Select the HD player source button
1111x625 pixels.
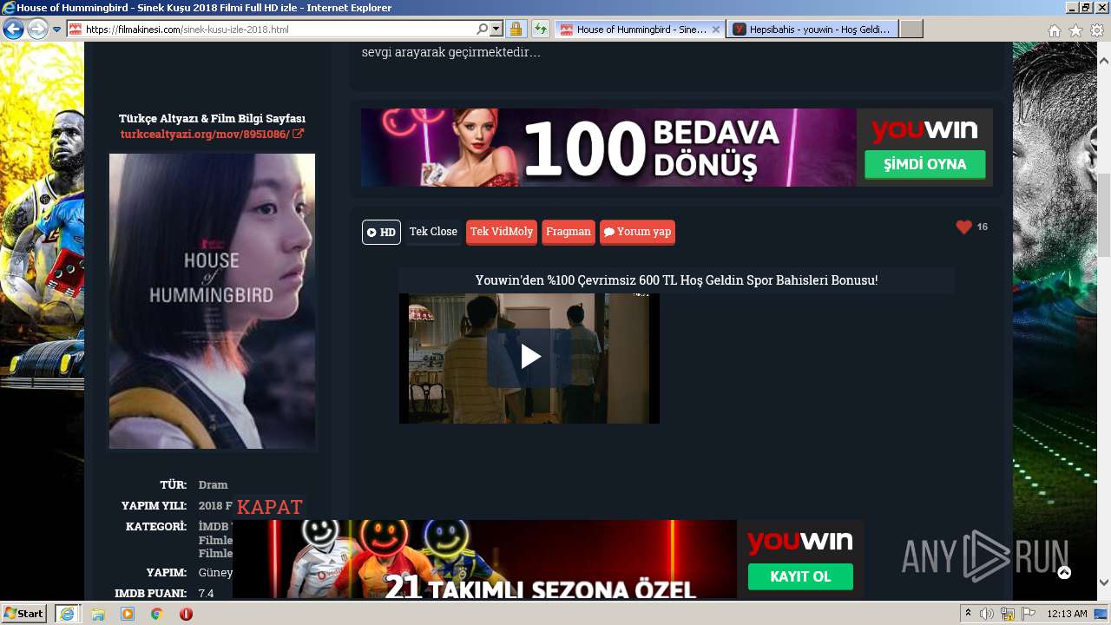click(x=381, y=233)
